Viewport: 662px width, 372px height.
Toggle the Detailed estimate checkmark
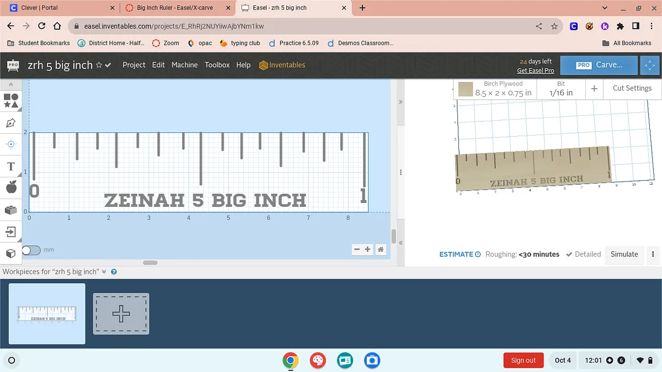[x=569, y=254]
